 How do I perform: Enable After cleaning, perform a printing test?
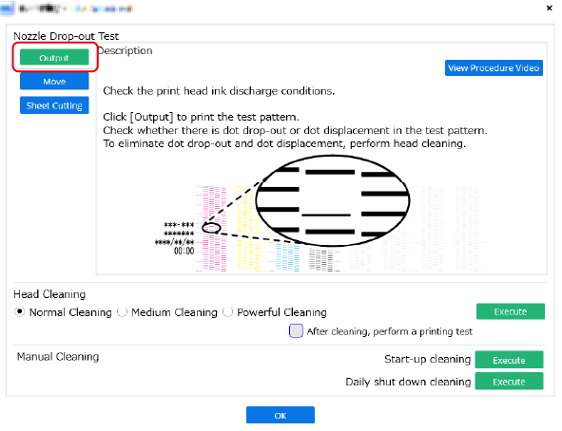pyautogui.click(x=296, y=331)
